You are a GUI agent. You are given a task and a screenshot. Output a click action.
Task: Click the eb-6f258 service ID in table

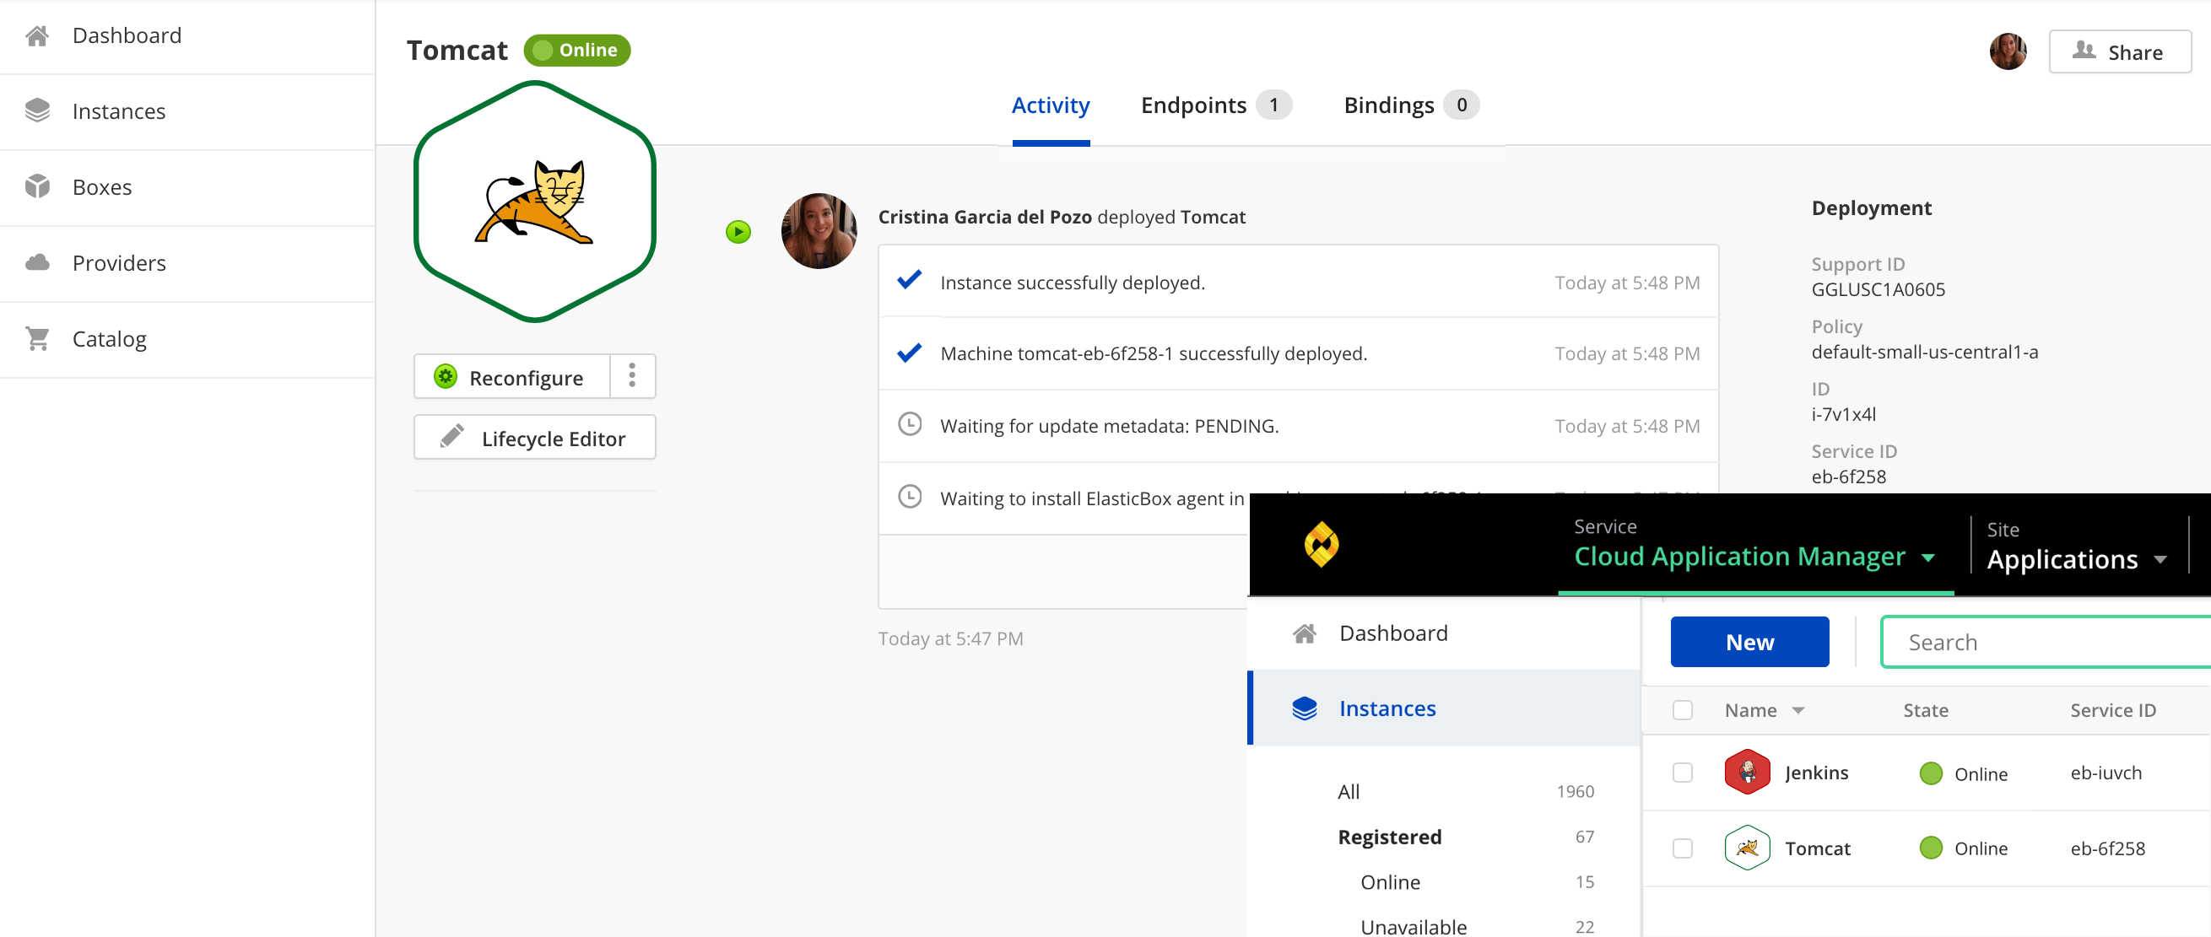(2107, 848)
